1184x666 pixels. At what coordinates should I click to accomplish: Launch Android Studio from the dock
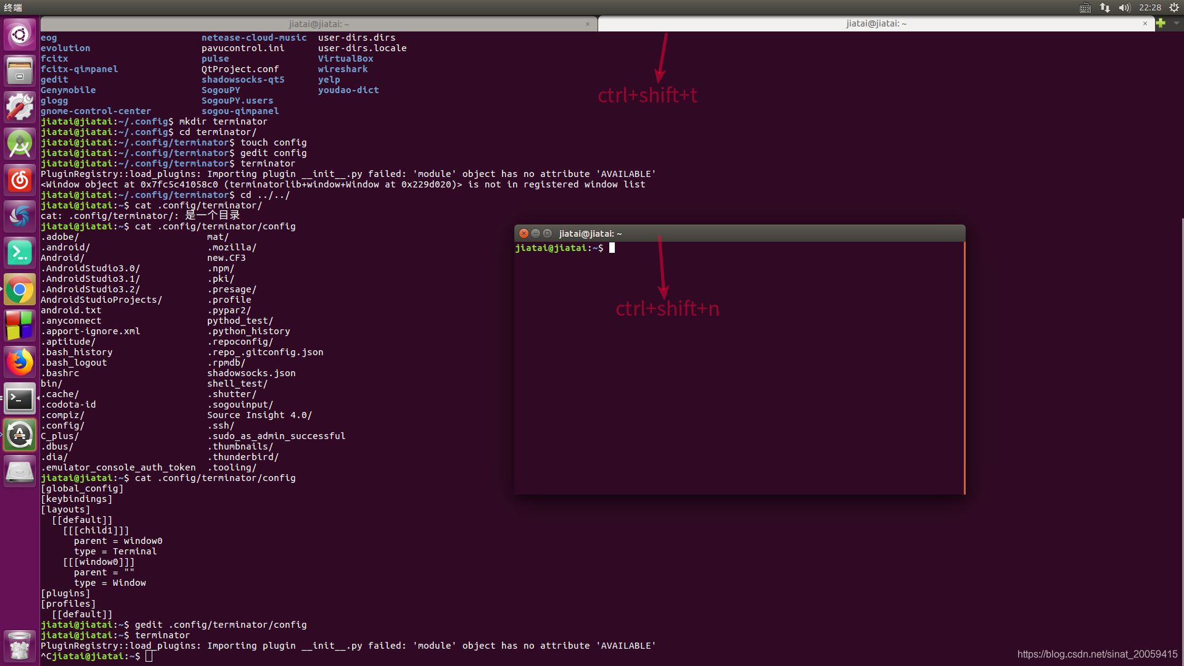(x=20, y=144)
